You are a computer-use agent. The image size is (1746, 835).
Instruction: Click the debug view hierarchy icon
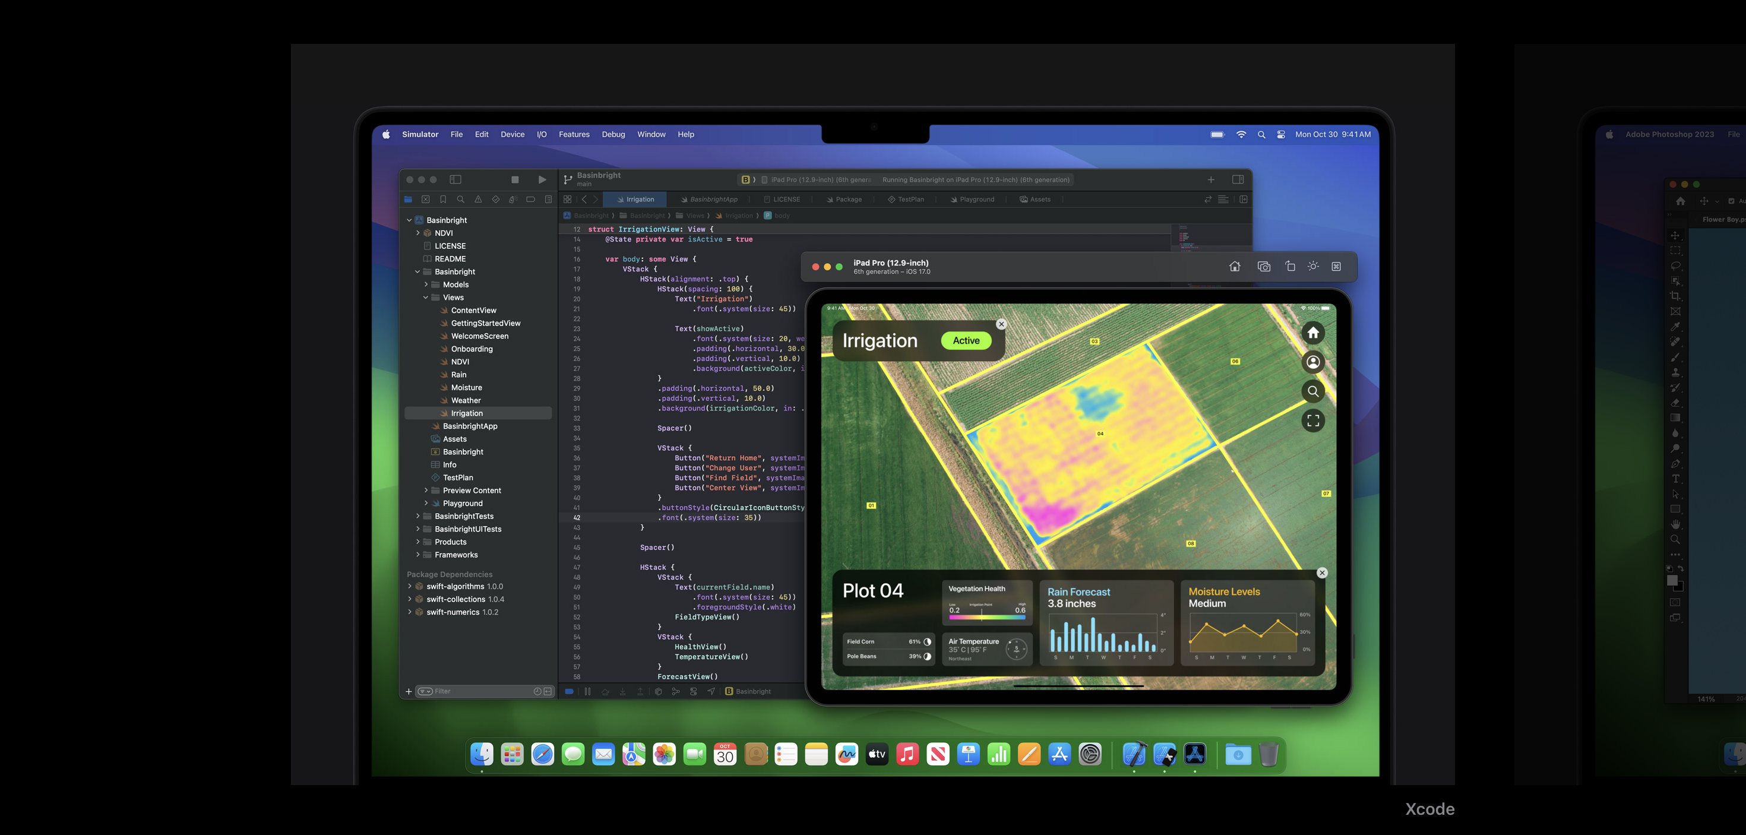(658, 691)
